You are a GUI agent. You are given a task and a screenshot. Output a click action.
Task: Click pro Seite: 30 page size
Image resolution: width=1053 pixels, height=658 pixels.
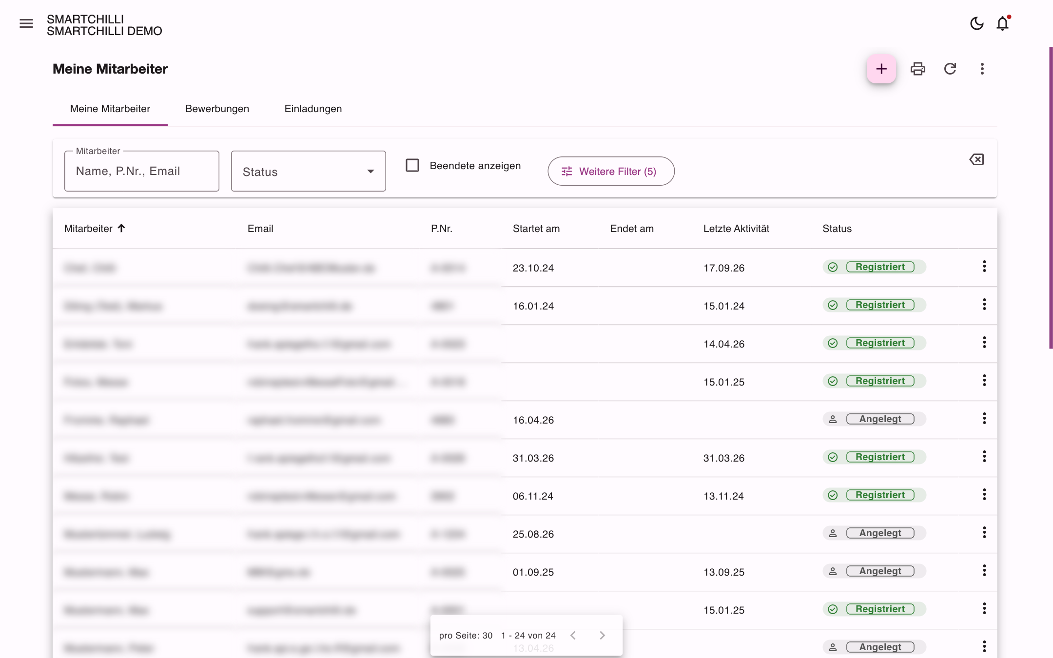(x=466, y=636)
